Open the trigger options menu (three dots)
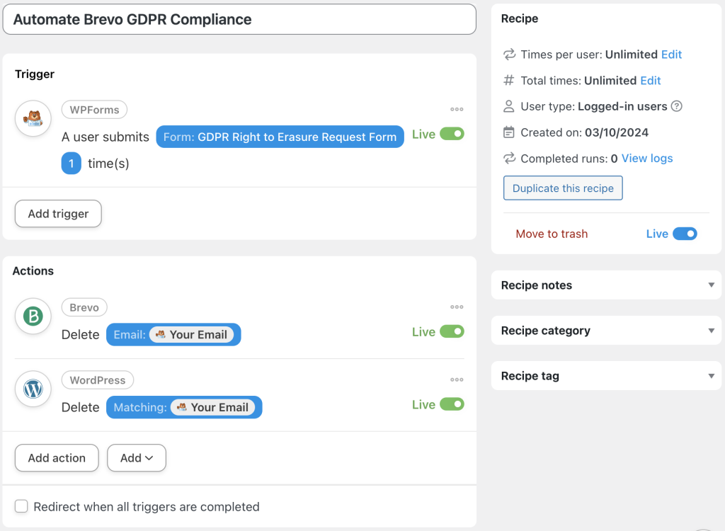Image resolution: width=725 pixels, height=531 pixels. pyautogui.click(x=457, y=109)
